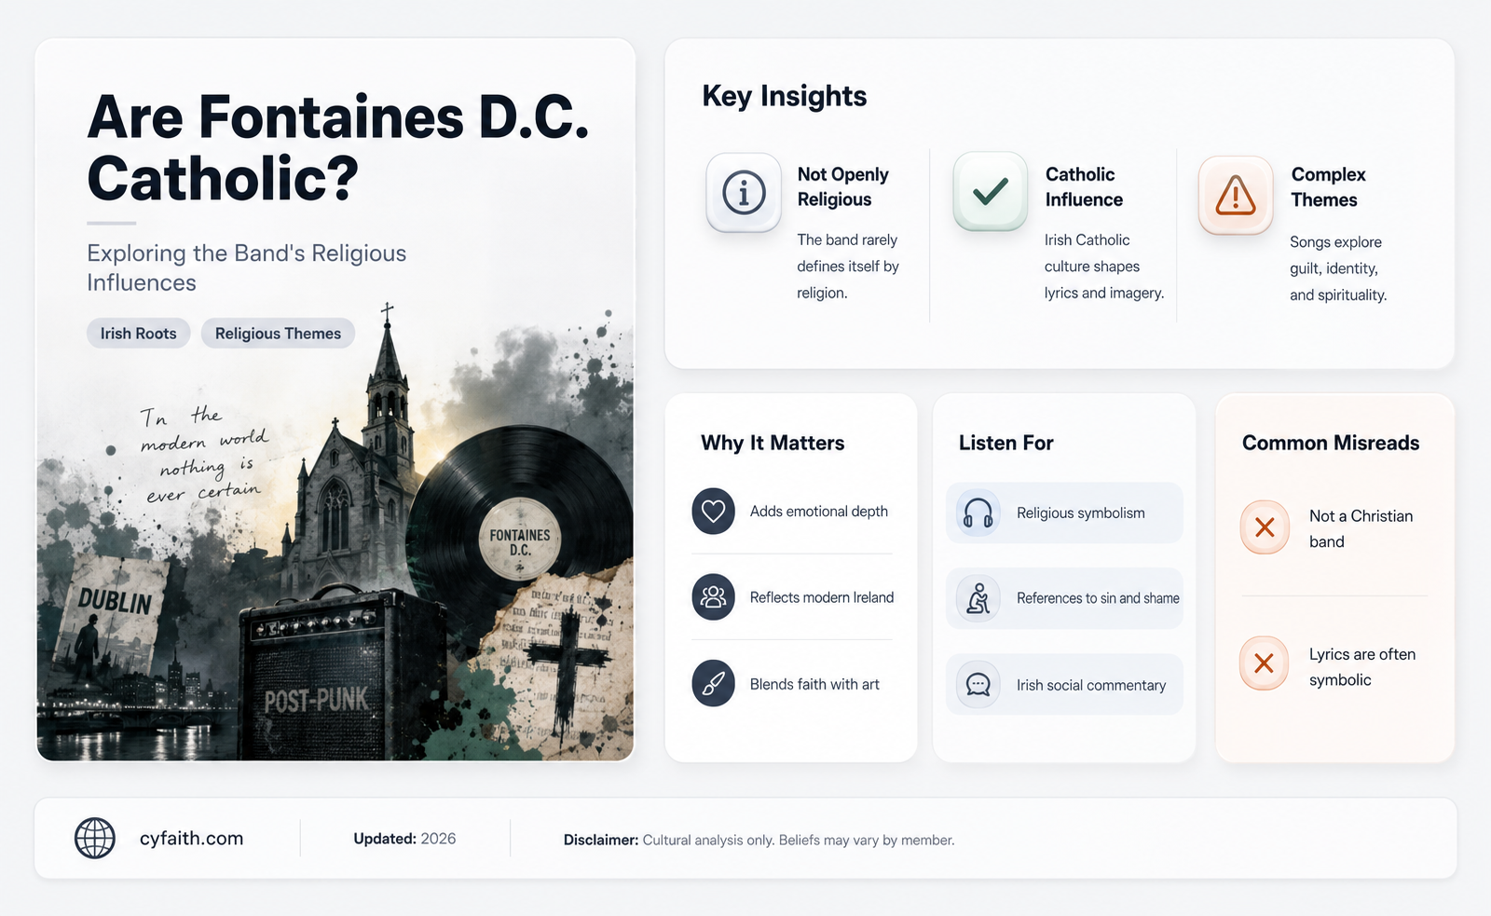Click the Updated: 2026 footer text

[x=404, y=839]
